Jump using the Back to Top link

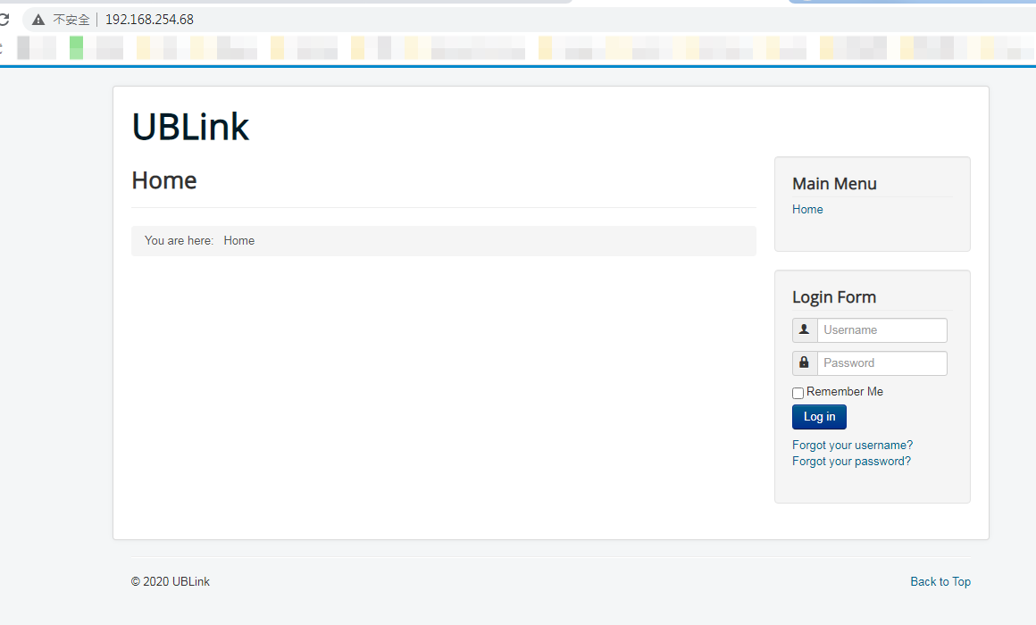coord(940,582)
